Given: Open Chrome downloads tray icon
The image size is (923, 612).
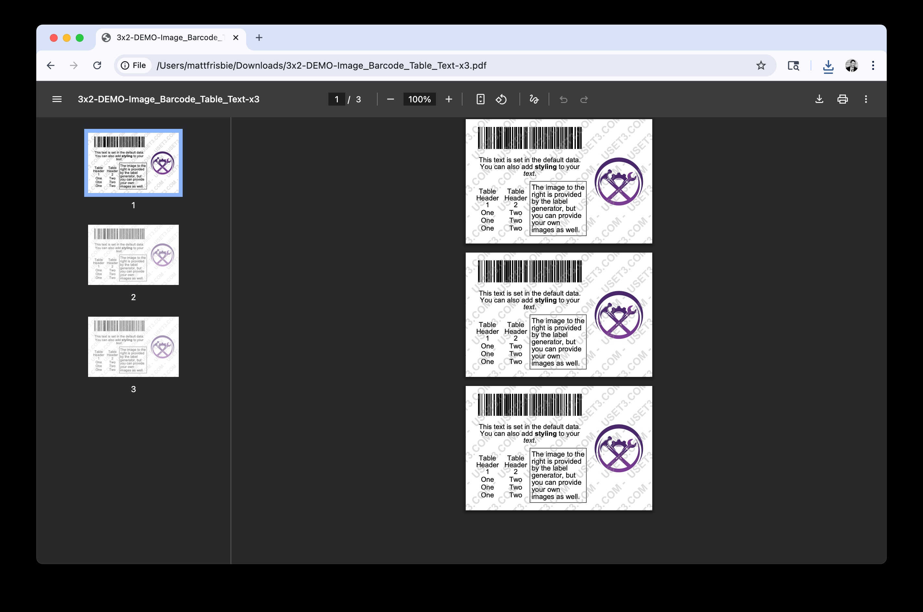Looking at the screenshot, I should (x=828, y=66).
